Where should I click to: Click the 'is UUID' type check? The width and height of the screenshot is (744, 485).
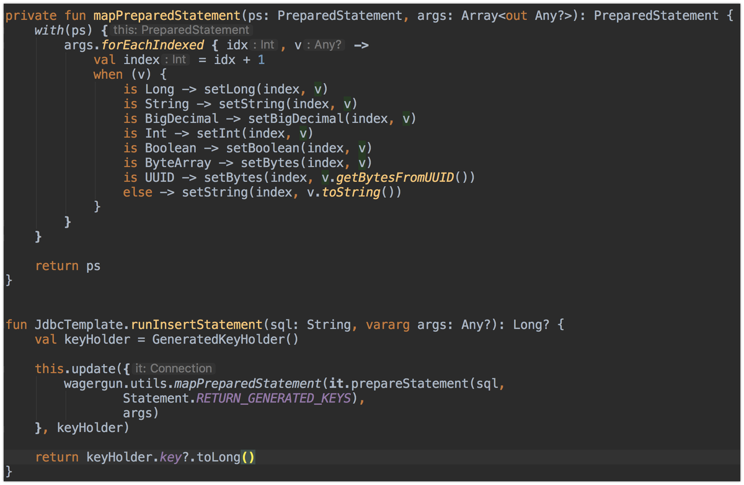click(149, 178)
